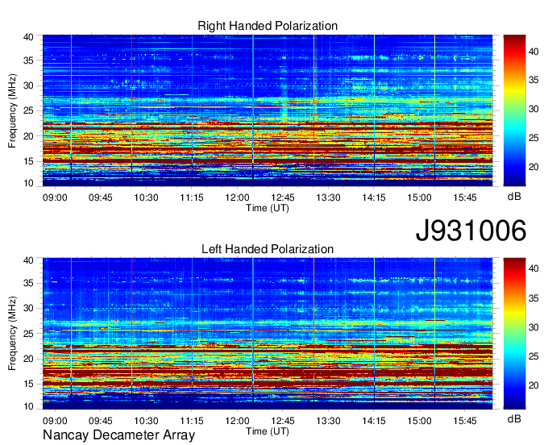Click the 40 MHz frequency tick of Left Handed plot
548x445 pixels.
pyautogui.click(x=28, y=260)
